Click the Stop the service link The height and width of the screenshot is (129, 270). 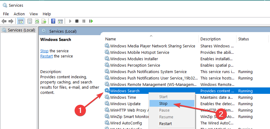[x=44, y=51]
